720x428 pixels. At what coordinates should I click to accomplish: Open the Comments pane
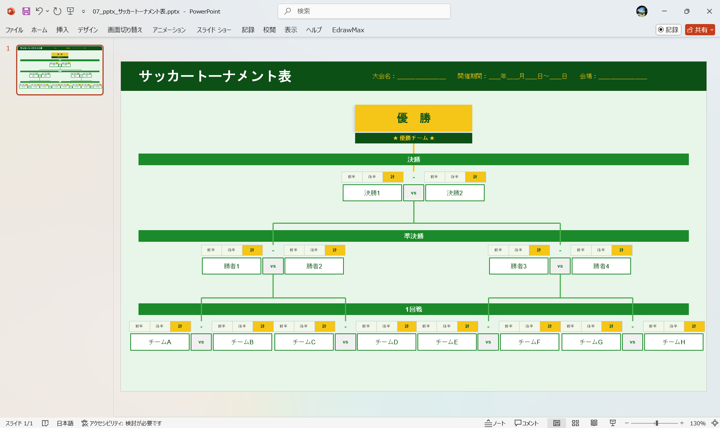[x=526, y=423]
